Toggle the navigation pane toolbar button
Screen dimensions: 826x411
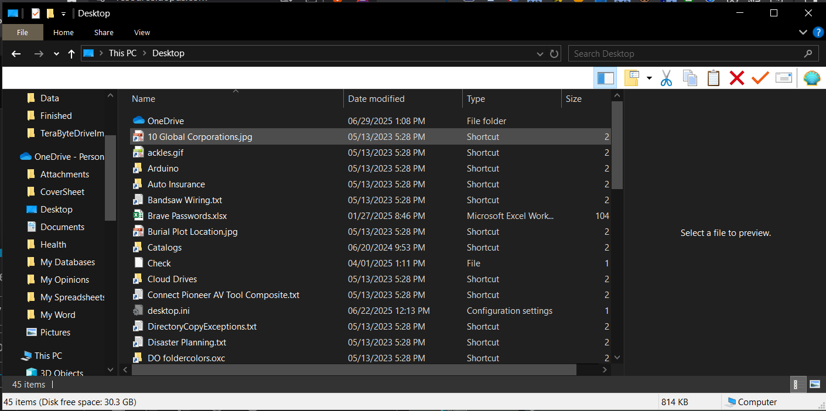coord(605,78)
